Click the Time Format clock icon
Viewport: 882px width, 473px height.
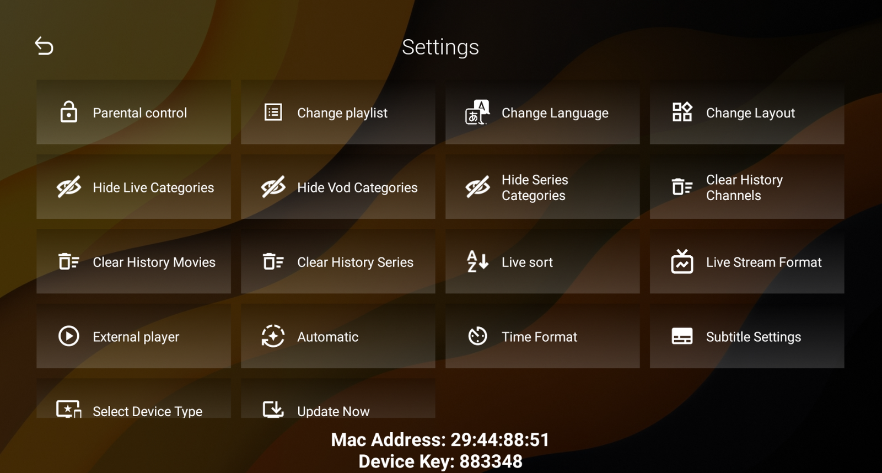point(477,336)
